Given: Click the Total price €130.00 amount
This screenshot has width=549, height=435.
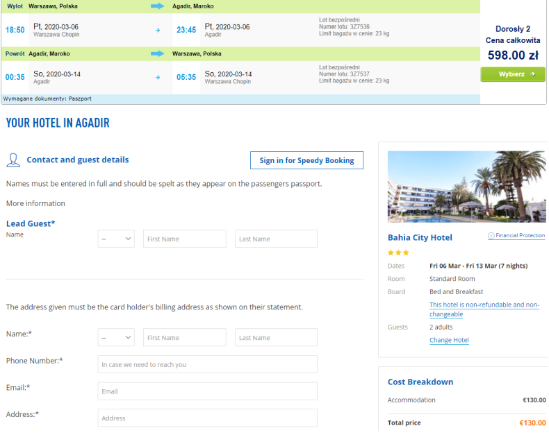Looking at the screenshot, I should click(532, 423).
